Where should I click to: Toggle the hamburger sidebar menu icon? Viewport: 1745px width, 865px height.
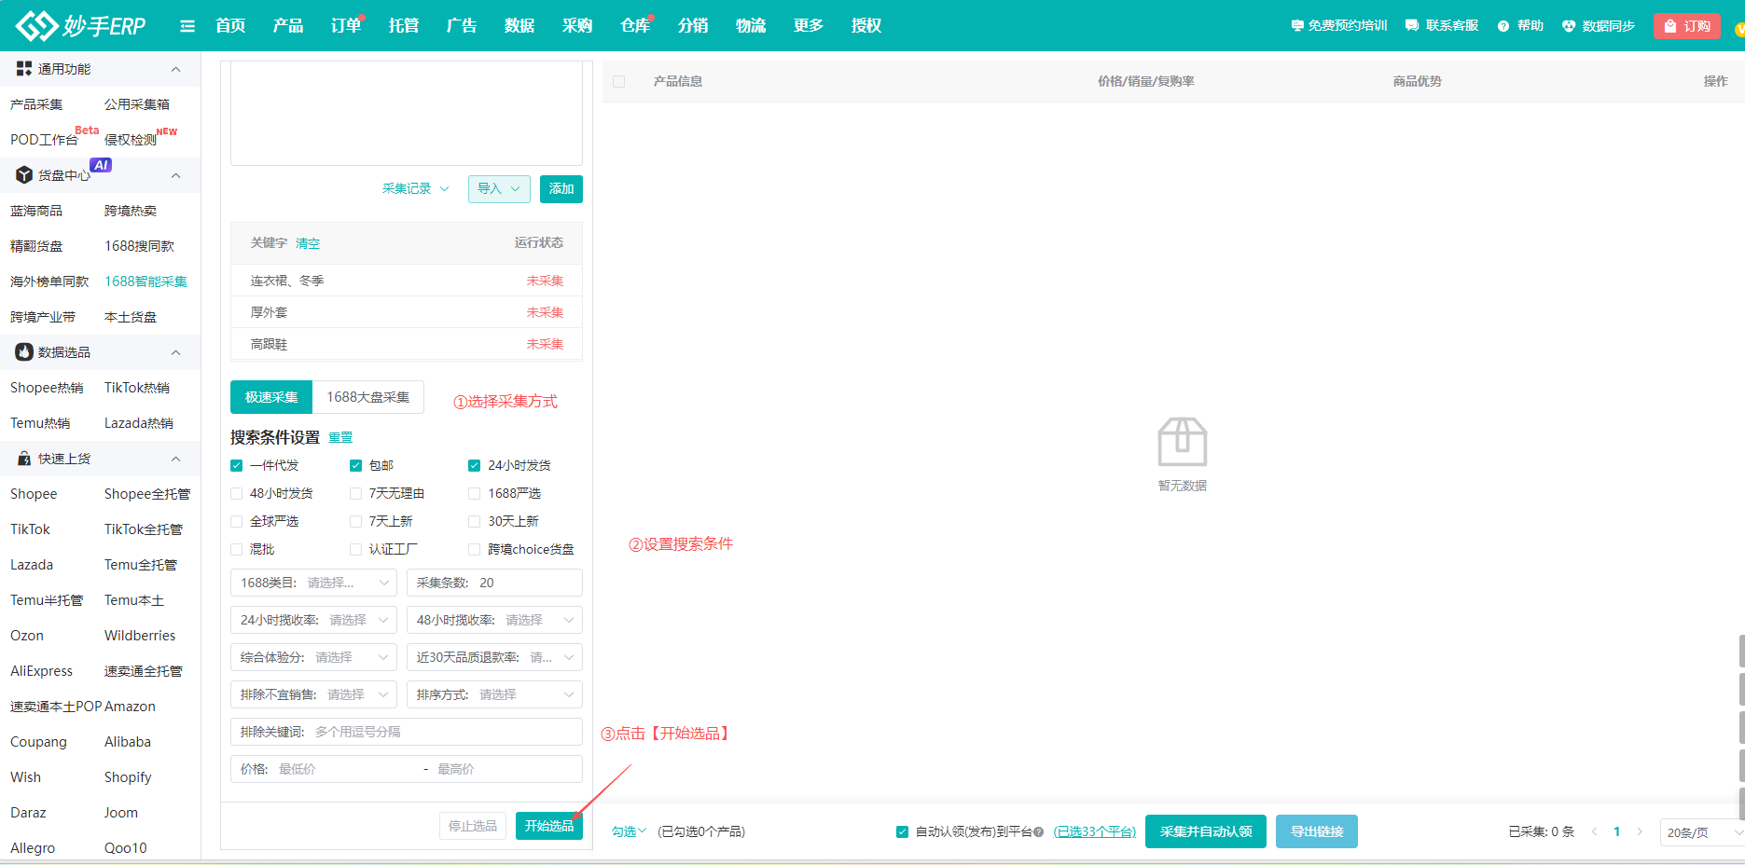pyautogui.click(x=187, y=26)
